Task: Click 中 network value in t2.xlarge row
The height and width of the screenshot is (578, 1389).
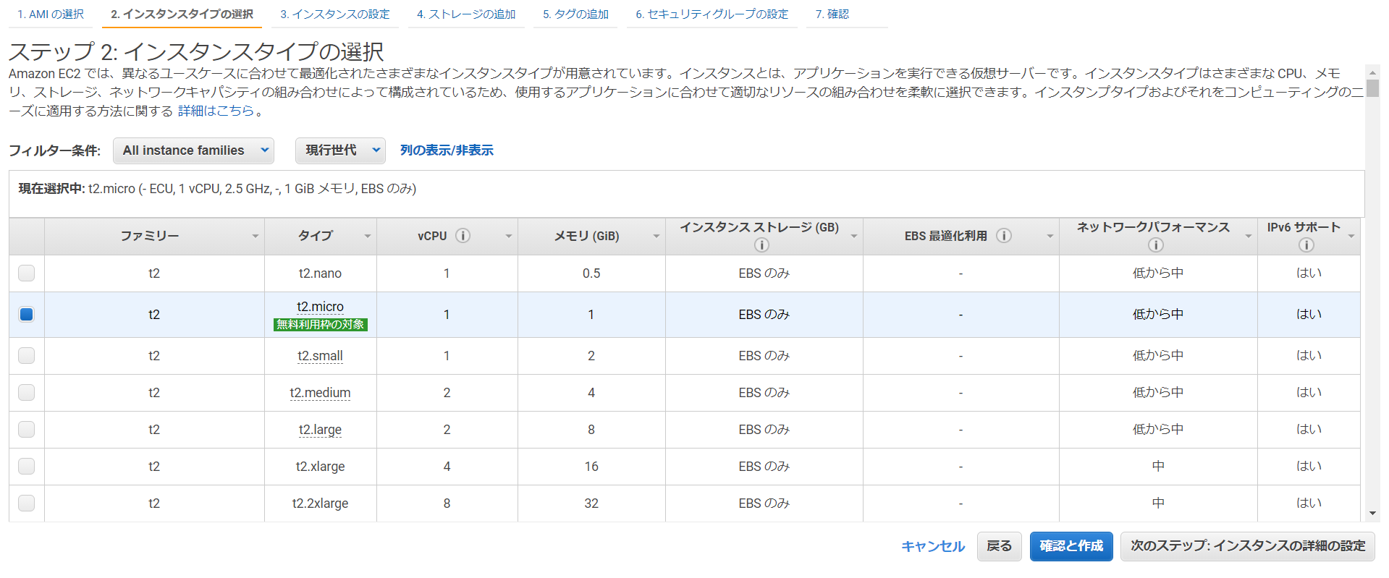Action: coord(1158,467)
